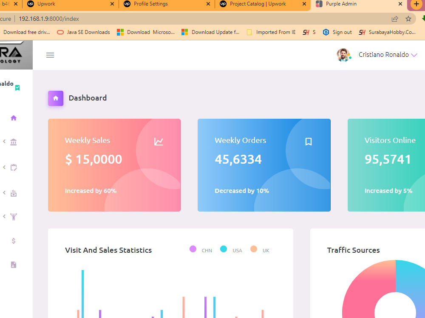The width and height of the screenshot is (425, 318).
Task: Close the Purple Admin tab
Action: 400,4
